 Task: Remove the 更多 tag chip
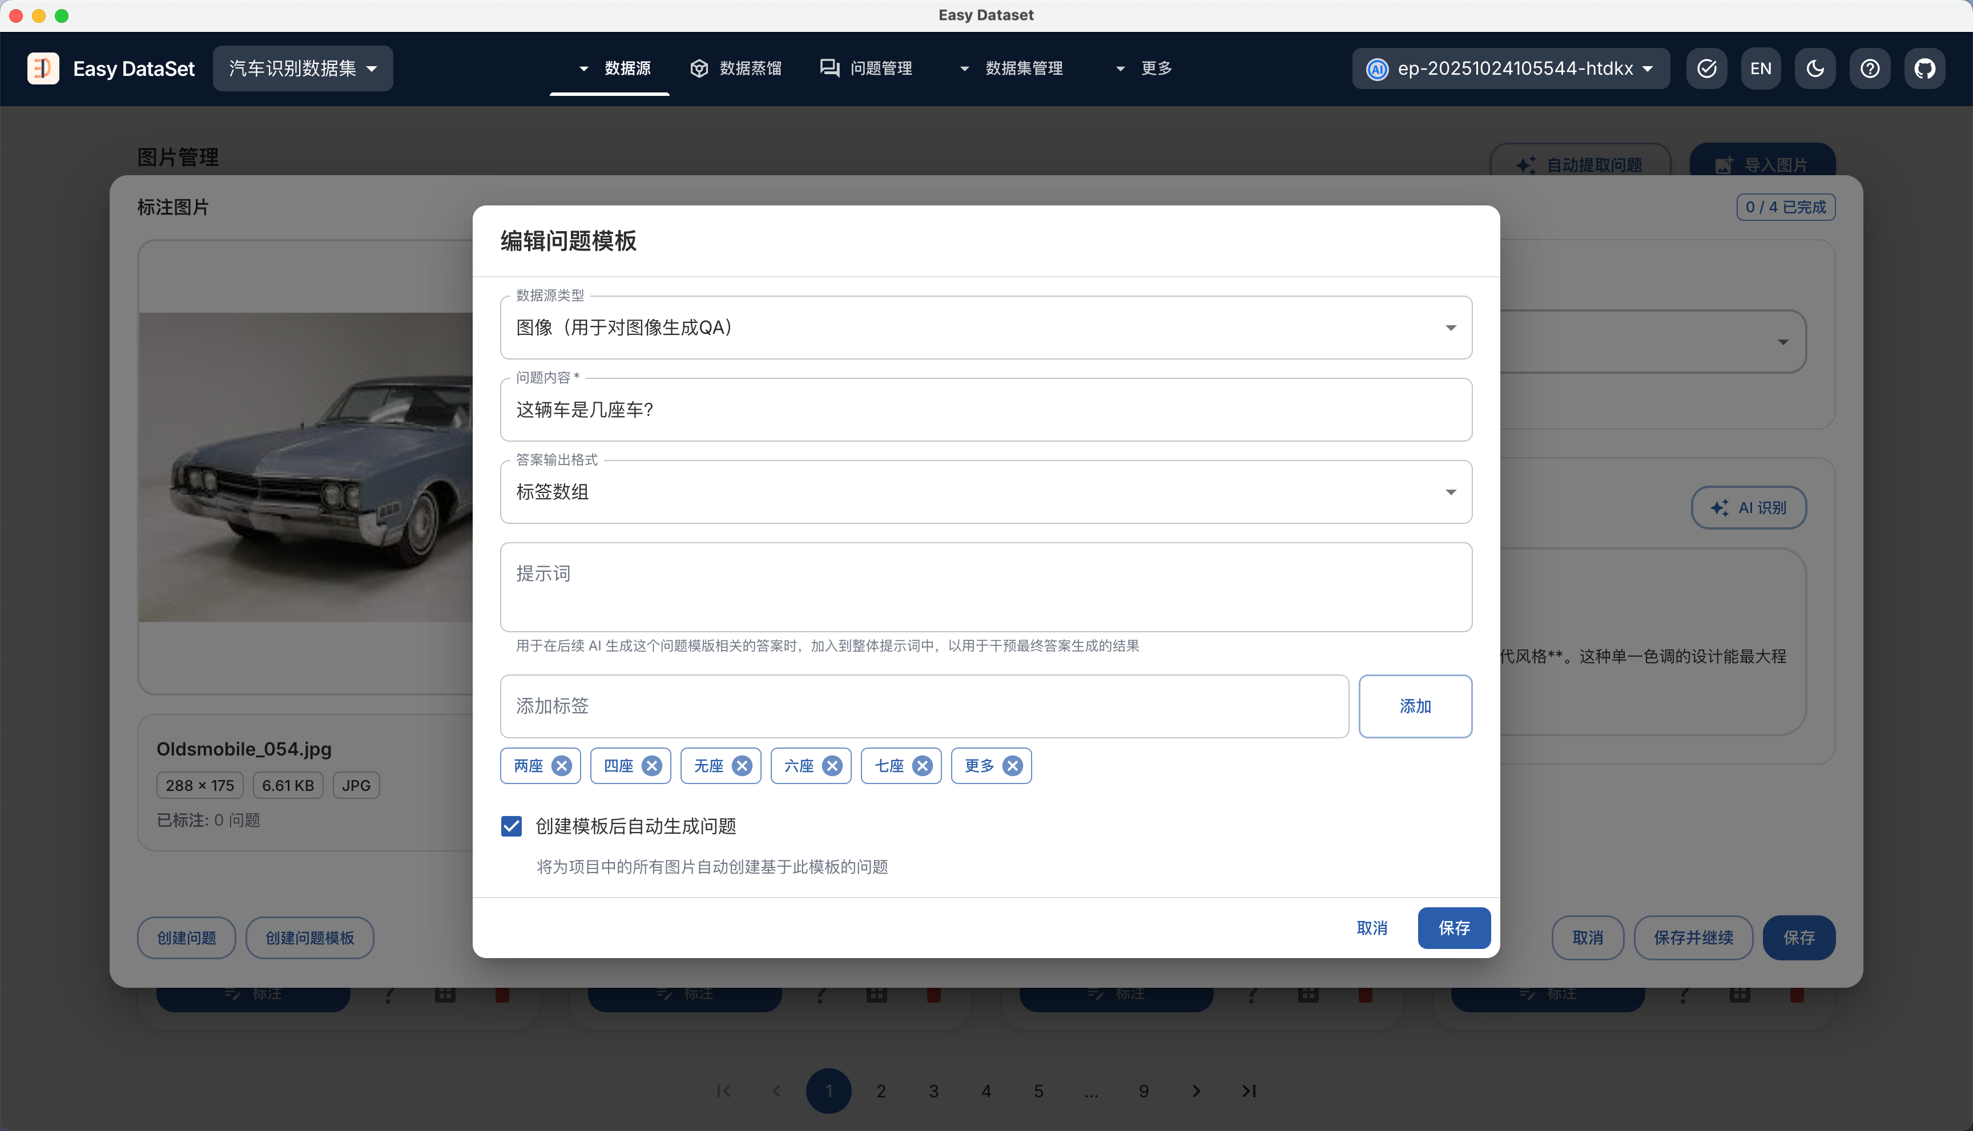pyautogui.click(x=1012, y=766)
